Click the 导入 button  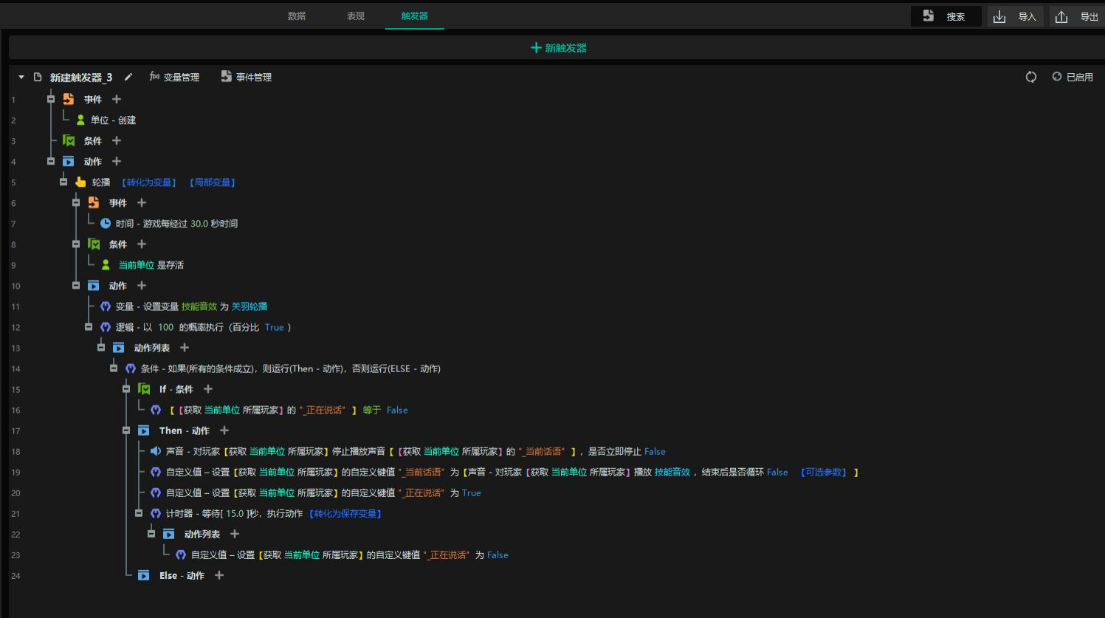coord(1016,16)
